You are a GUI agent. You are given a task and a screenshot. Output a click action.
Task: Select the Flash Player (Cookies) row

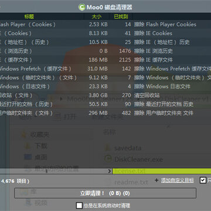105,25
